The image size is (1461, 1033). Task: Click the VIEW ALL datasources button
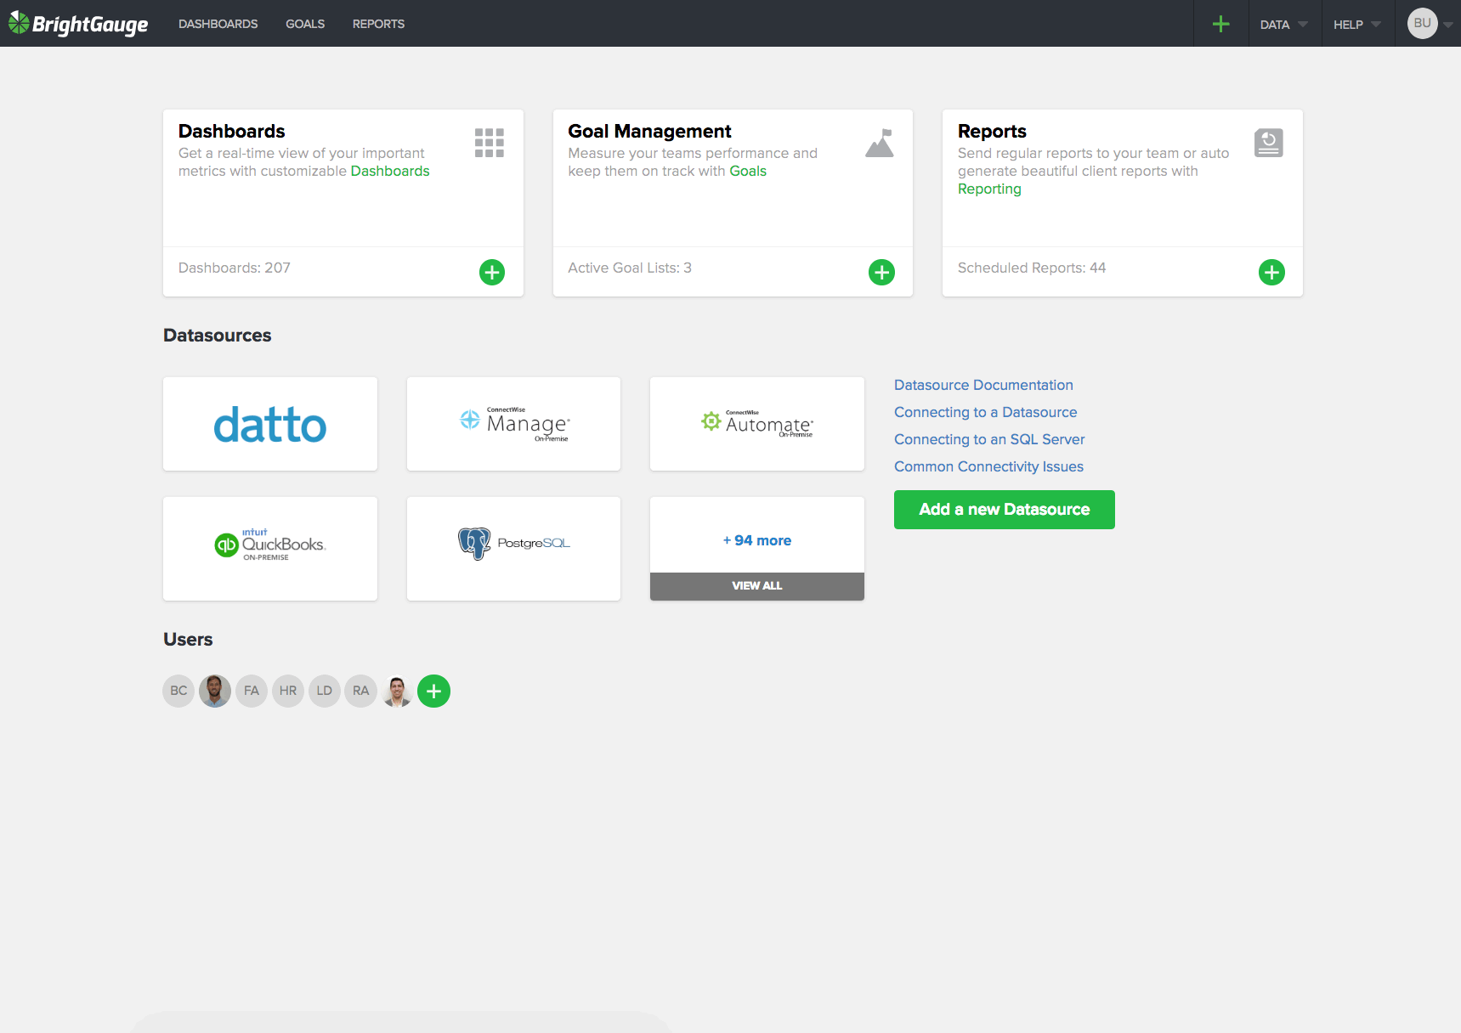click(757, 586)
